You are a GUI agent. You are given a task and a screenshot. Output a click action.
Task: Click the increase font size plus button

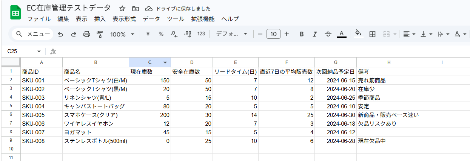(287, 34)
